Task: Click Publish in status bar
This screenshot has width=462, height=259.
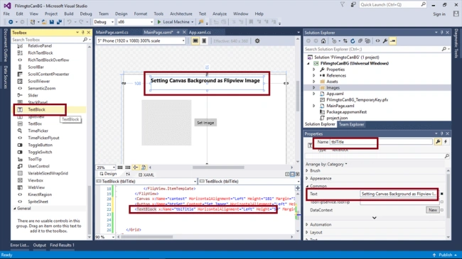Action: 446,255
